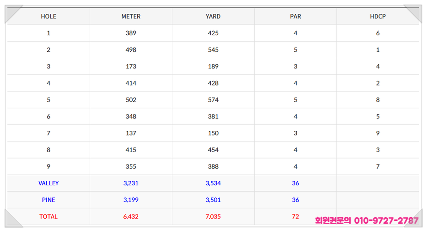Select the total yard value 7,035
427x232 pixels.
[x=213, y=216]
